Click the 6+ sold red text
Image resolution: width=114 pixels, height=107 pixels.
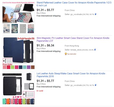(x=40, y=91)
